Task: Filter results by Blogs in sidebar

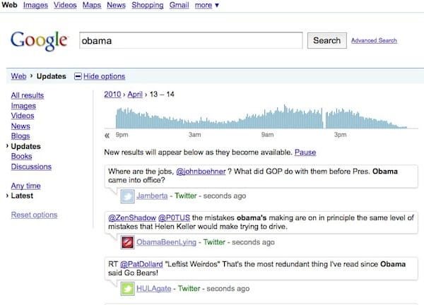Action: [20, 136]
